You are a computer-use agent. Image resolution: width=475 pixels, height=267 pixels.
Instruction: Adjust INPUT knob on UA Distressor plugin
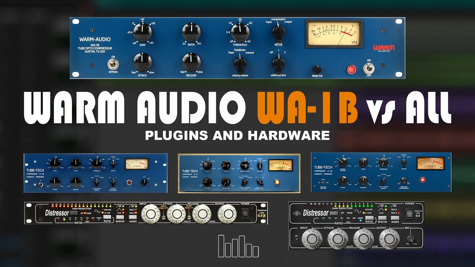coord(312,238)
